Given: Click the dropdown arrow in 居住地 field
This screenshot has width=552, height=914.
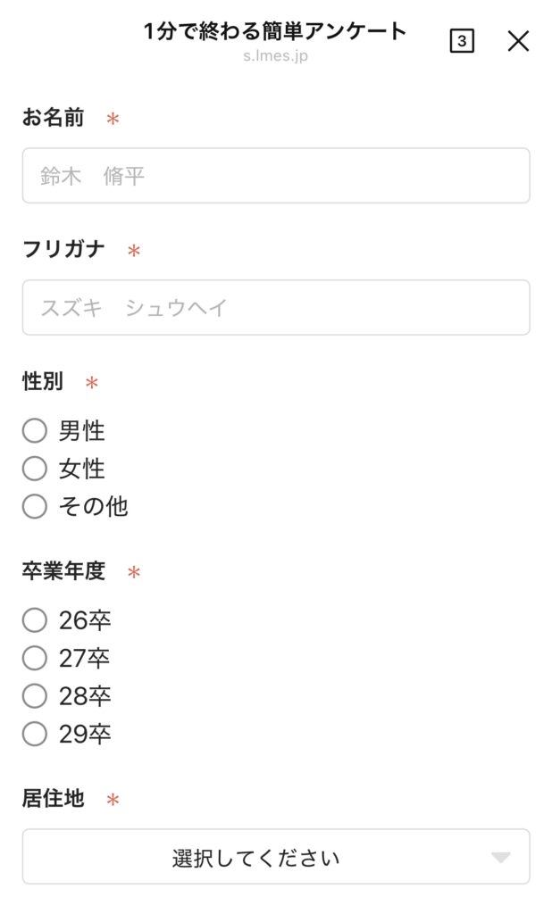Looking at the screenshot, I should 501,858.
